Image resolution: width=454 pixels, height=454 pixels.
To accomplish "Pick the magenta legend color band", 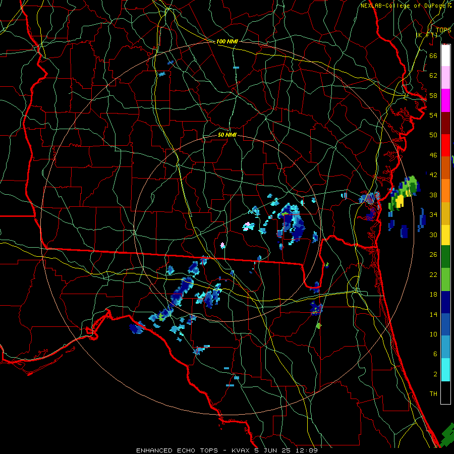I will click(x=445, y=100).
